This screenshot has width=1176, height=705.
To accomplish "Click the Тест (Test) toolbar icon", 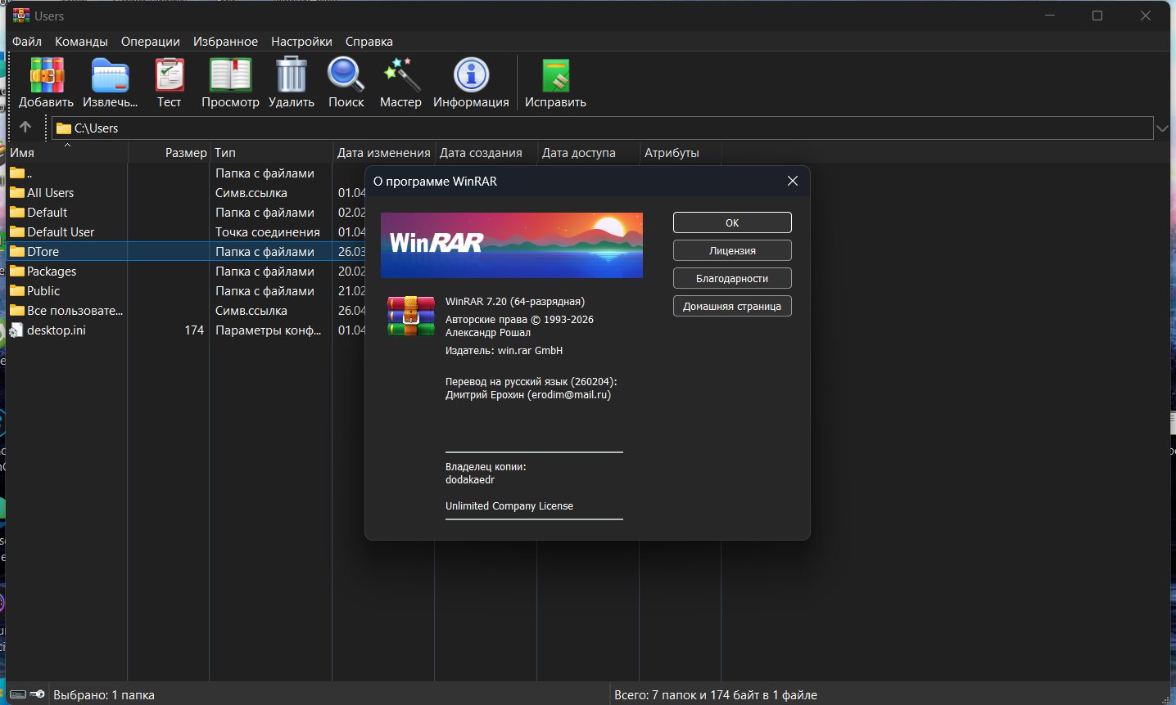I will [169, 76].
